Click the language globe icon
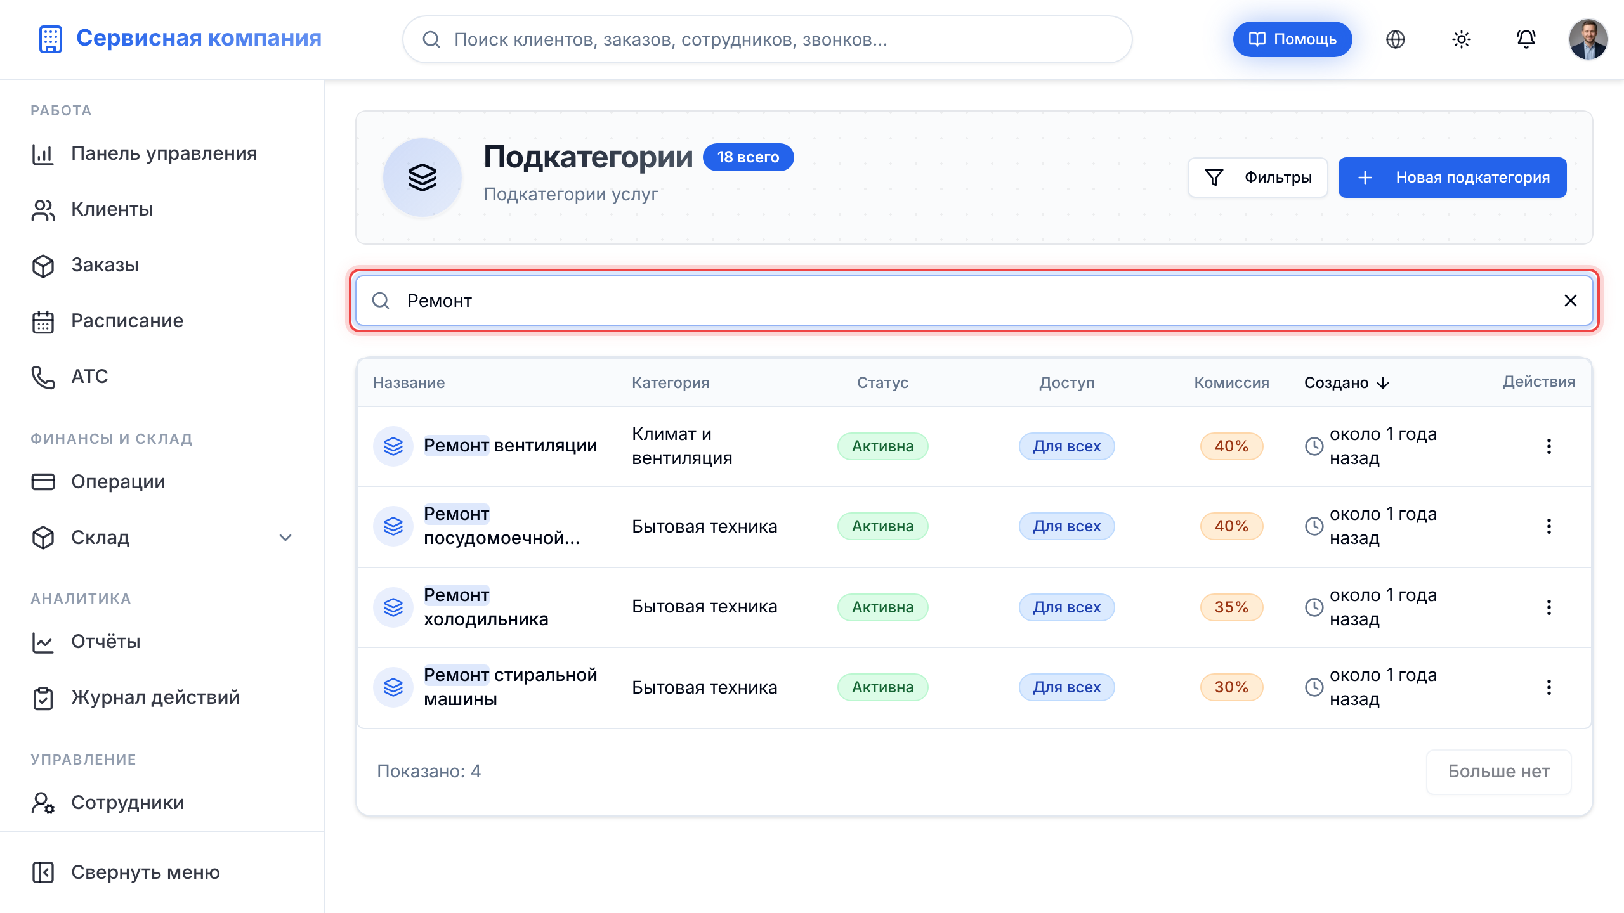Screen dimensions: 1624x913 click(1395, 39)
